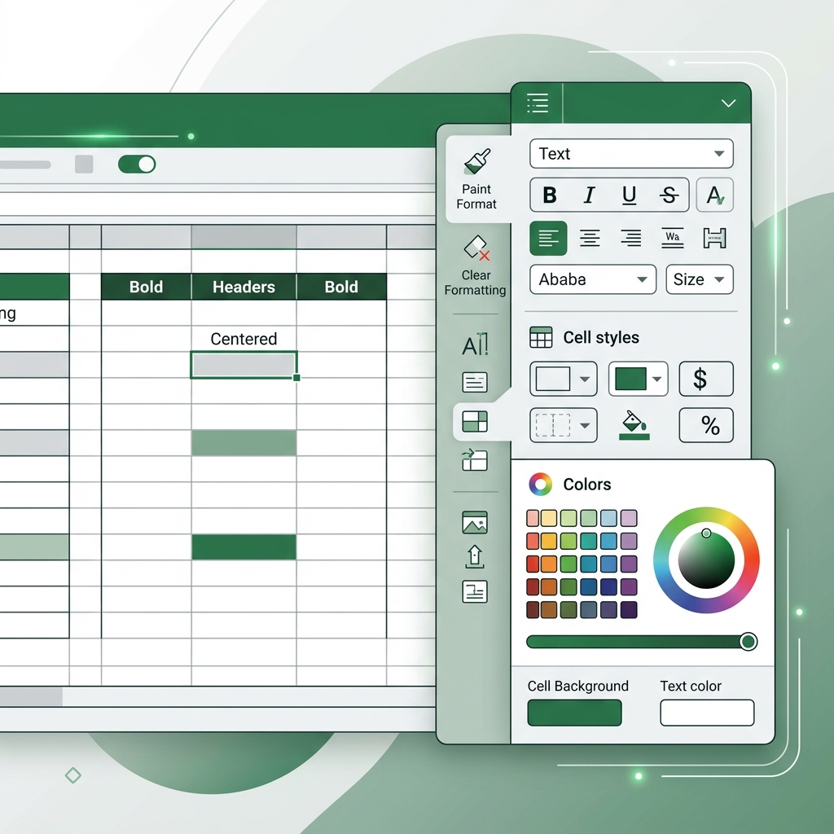Click the form layout sidebar icon at bottom
The height and width of the screenshot is (834, 834).
pyautogui.click(x=475, y=591)
